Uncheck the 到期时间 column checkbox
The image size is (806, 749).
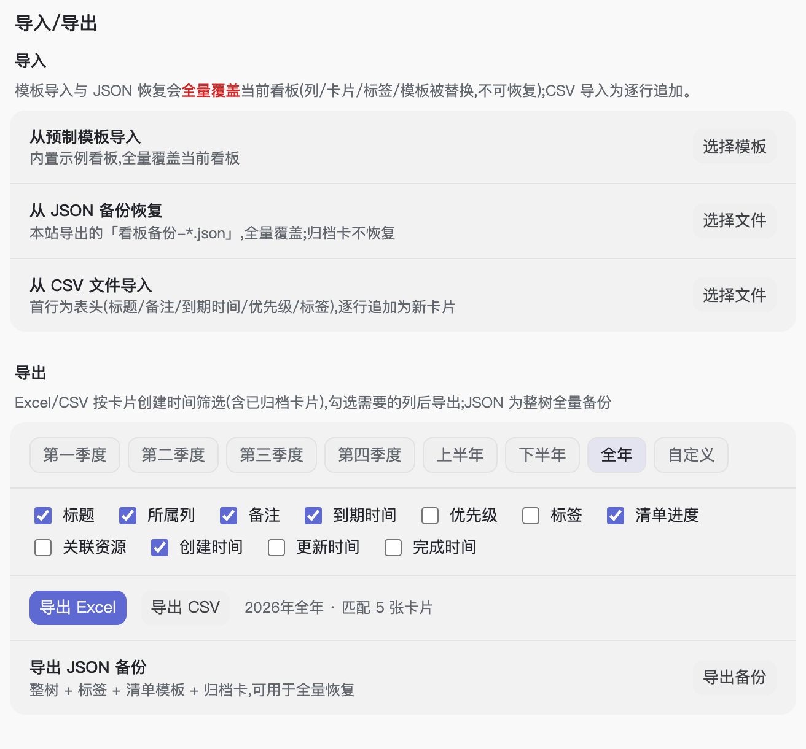[x=313, y=516]
